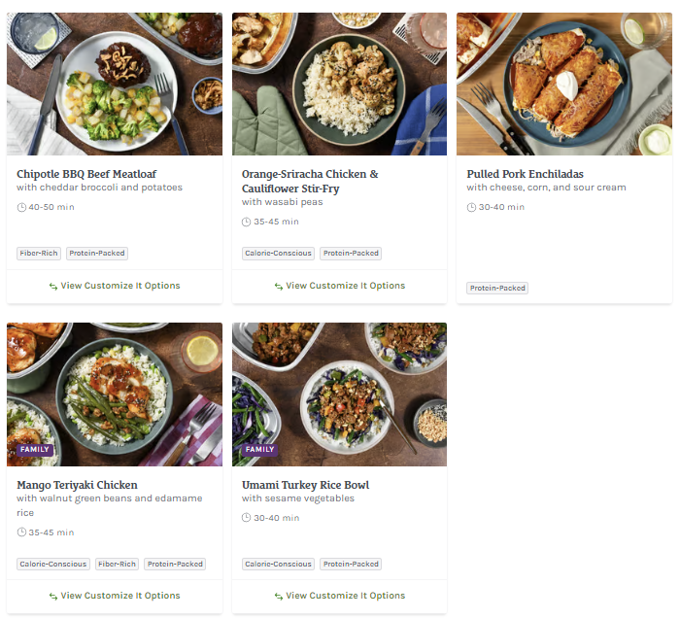
Task: Click swap icon on Orange-Sriracha Chicken card
Action: pyautogui.click(x=279, y=287)
